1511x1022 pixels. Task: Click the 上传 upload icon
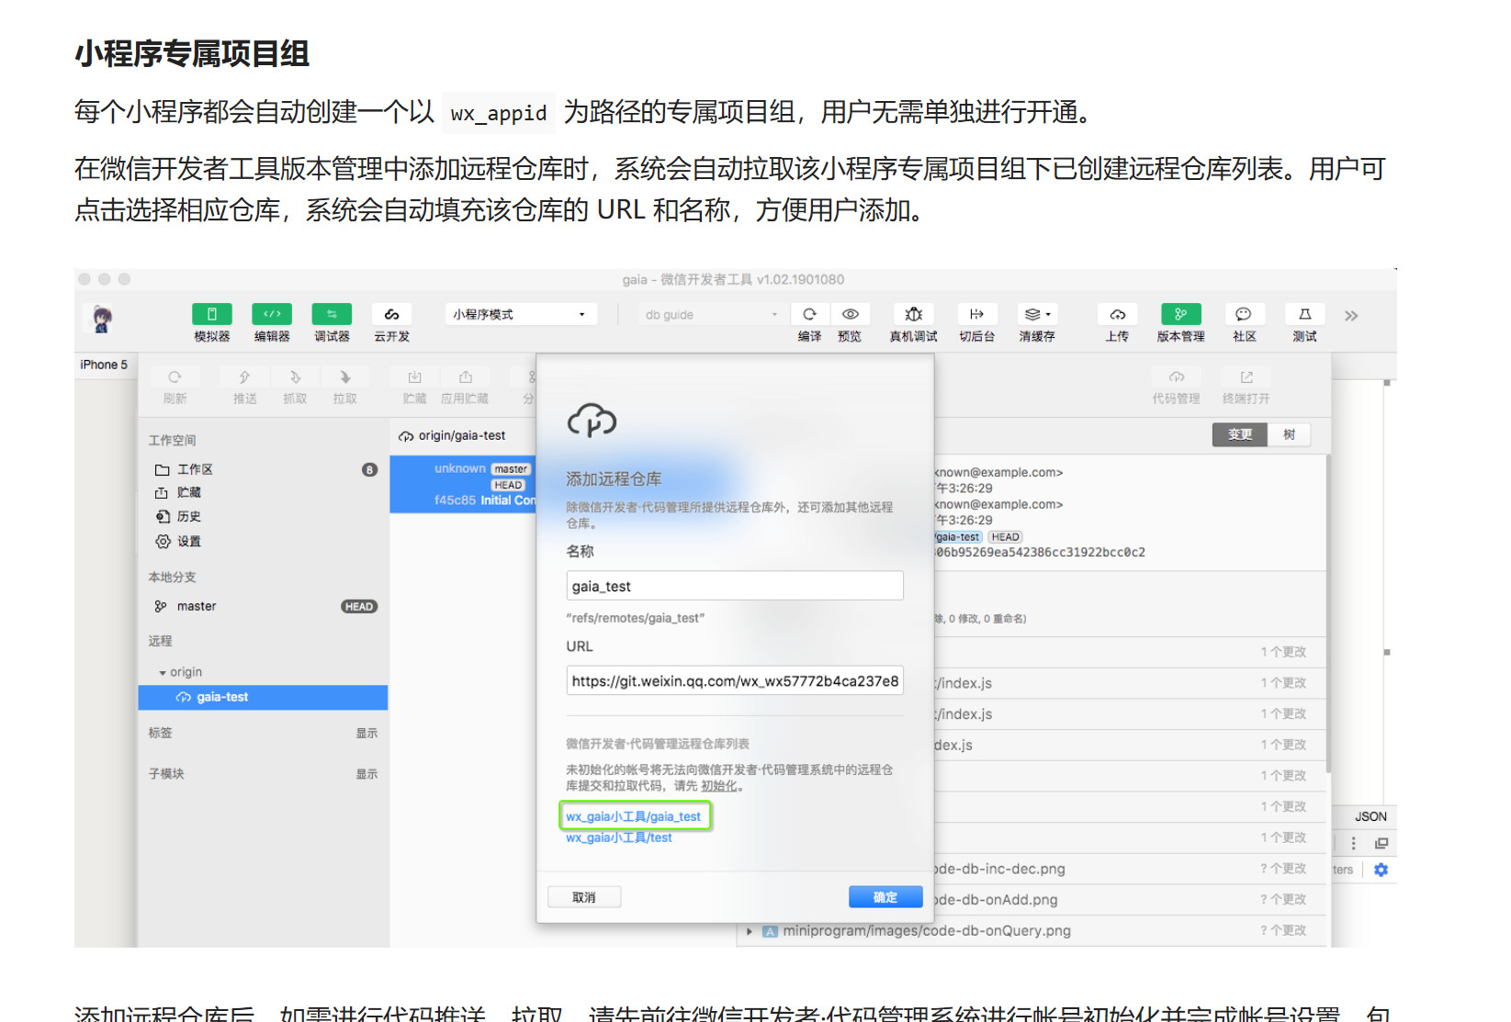point(1117,314)
